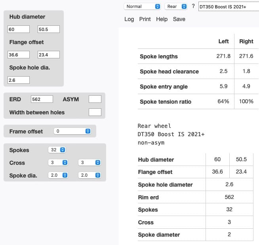The image size is (259, 245).
Task: Click the ERD input field
Action: (x=42, y=99)
